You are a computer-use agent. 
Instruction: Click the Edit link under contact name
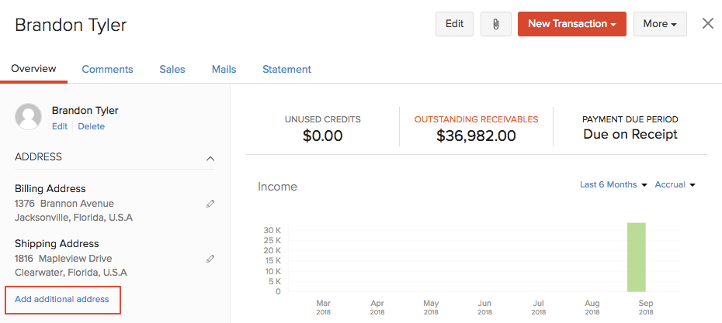point(60,126)
